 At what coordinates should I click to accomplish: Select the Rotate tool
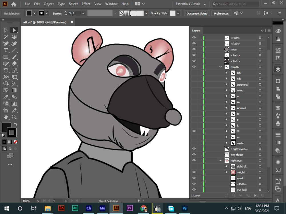coord(6,70)
